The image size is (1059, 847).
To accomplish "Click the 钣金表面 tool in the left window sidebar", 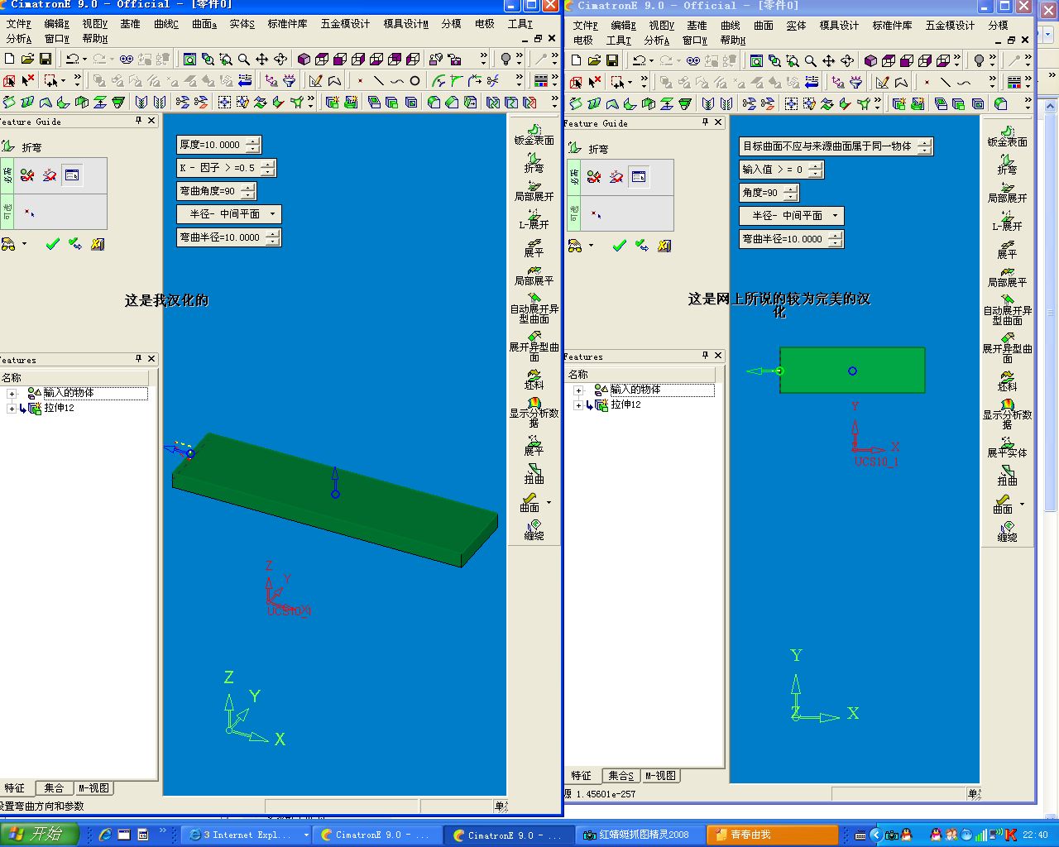I will [534, 135].
